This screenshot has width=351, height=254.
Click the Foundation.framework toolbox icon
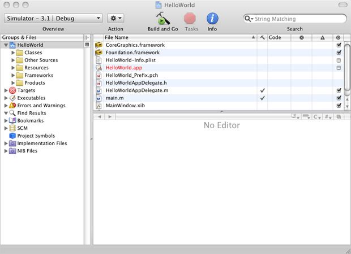click(x=99, y=52)
